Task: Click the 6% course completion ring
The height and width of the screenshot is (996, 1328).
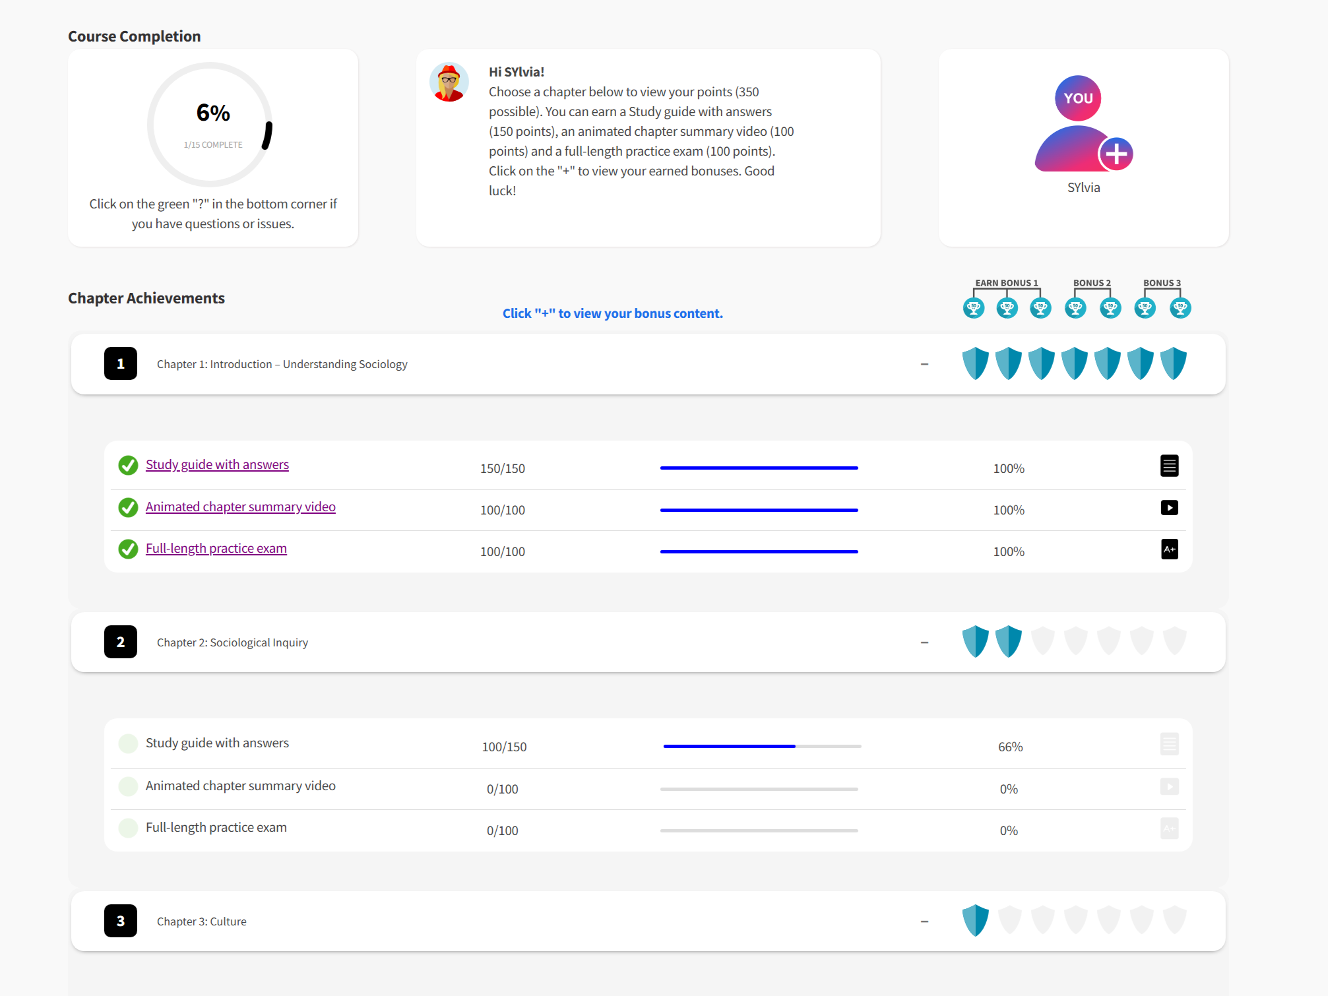Action: pos(210,125)
